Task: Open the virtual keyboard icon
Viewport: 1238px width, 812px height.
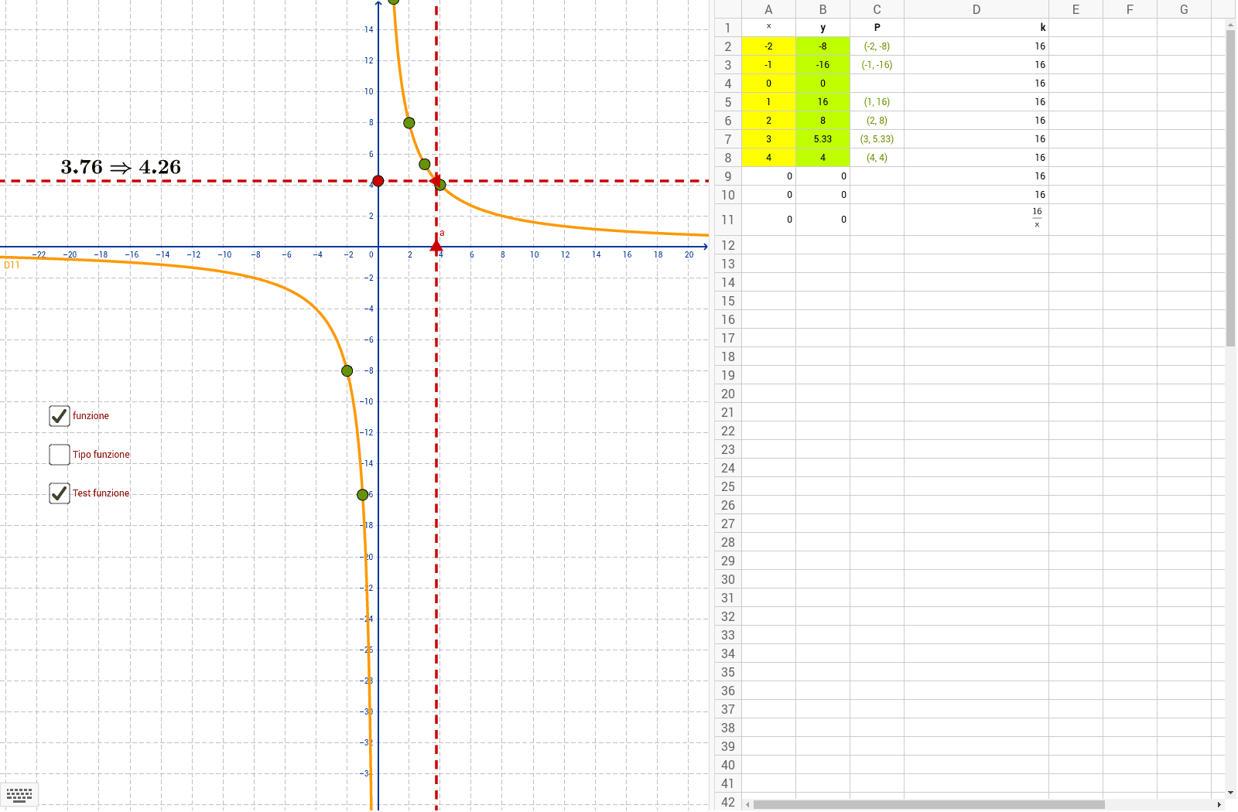Action: point(19,794)
